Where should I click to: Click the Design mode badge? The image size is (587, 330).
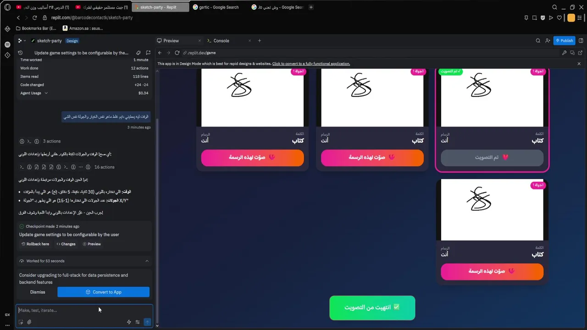click(72, 41)
